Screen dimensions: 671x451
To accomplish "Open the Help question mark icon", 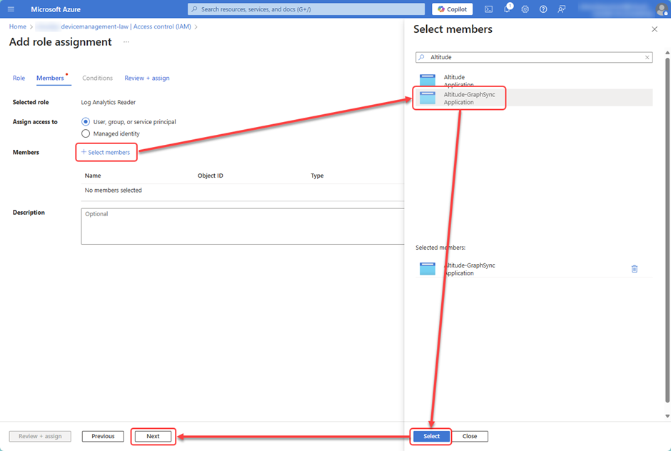I will [x=543, y=9].
